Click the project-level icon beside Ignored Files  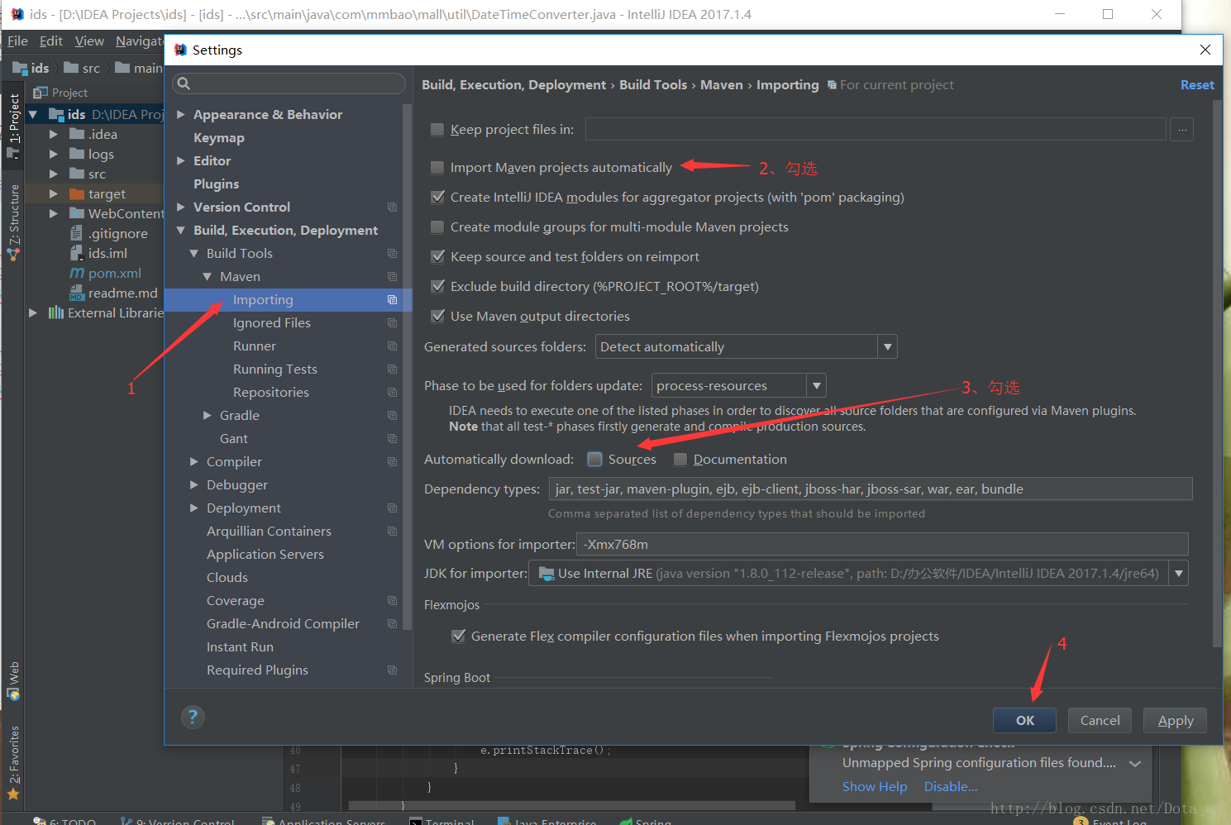(392, 322)
